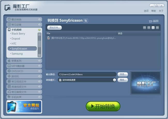168x119 pixels.
Task: Click the 浏览 browse button
Action: coord(123,74)
